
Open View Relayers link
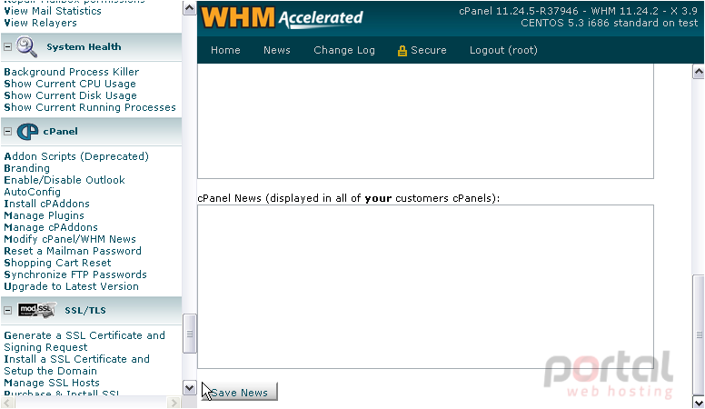click(41, 23)
